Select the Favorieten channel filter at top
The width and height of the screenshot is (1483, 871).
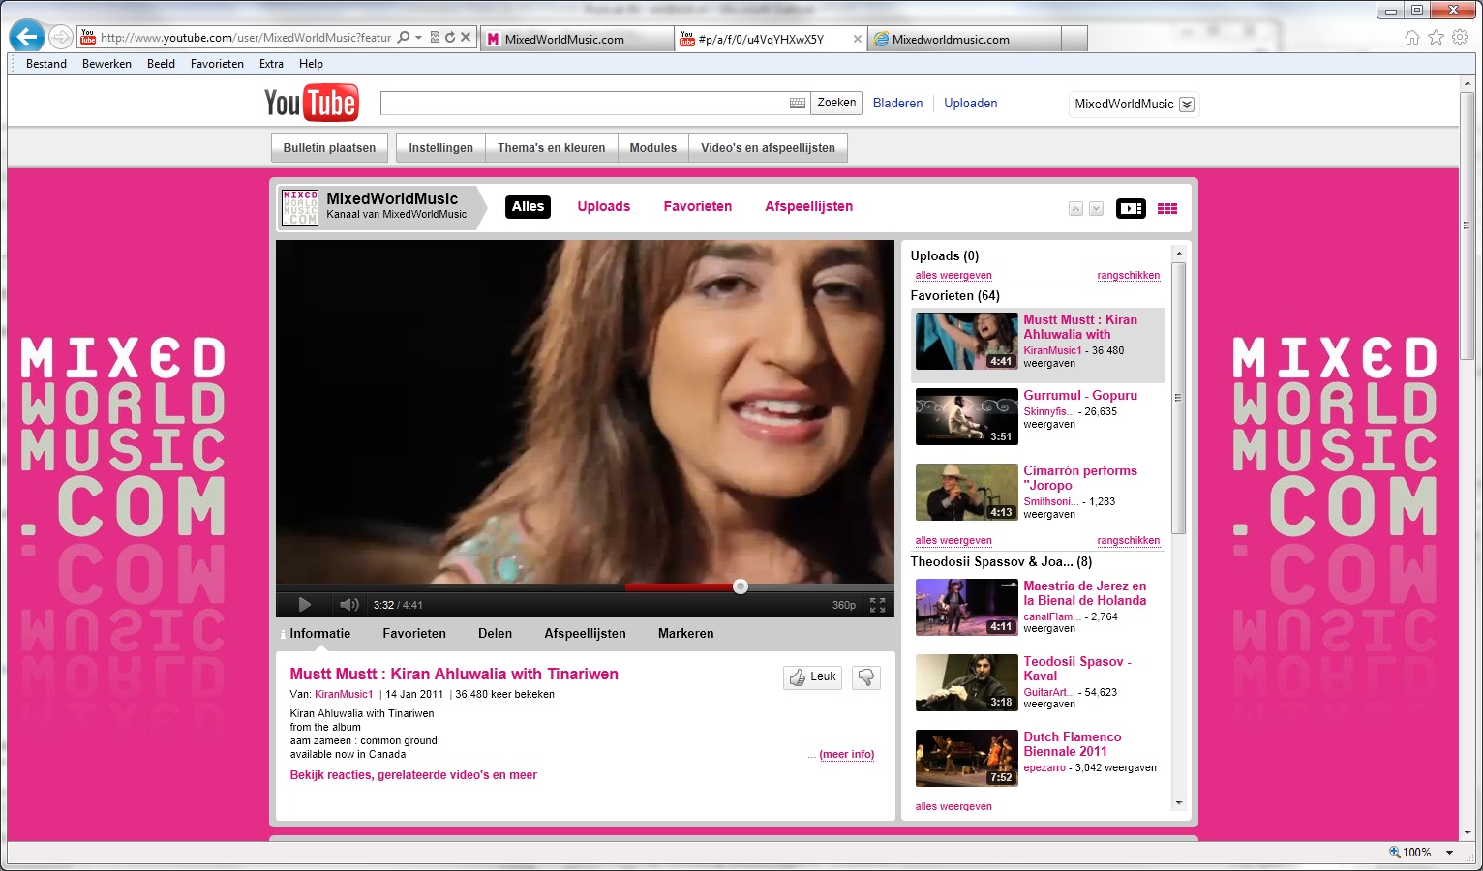click(x=698, y=206)
